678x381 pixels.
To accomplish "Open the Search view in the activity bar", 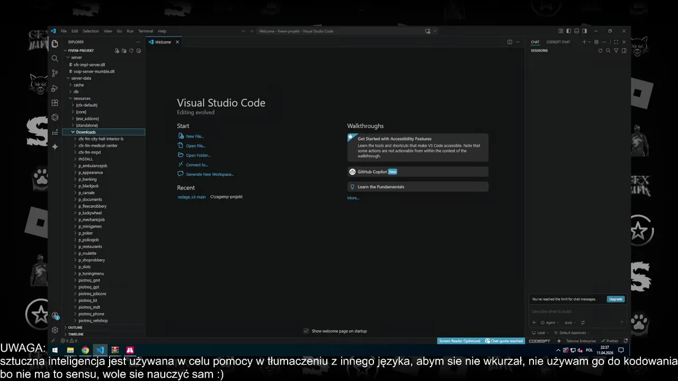I will coord(55,58).
